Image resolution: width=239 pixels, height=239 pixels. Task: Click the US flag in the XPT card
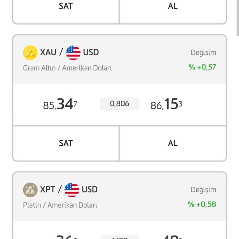tap(72, 190)
